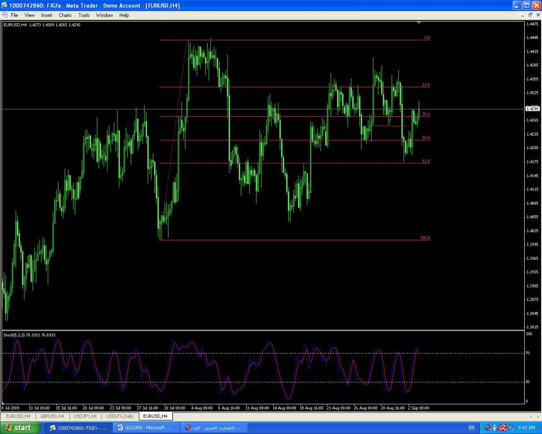Click the Fibonacci 38.2 level label
Screen dimensions: 542x434
pos(426,114)
